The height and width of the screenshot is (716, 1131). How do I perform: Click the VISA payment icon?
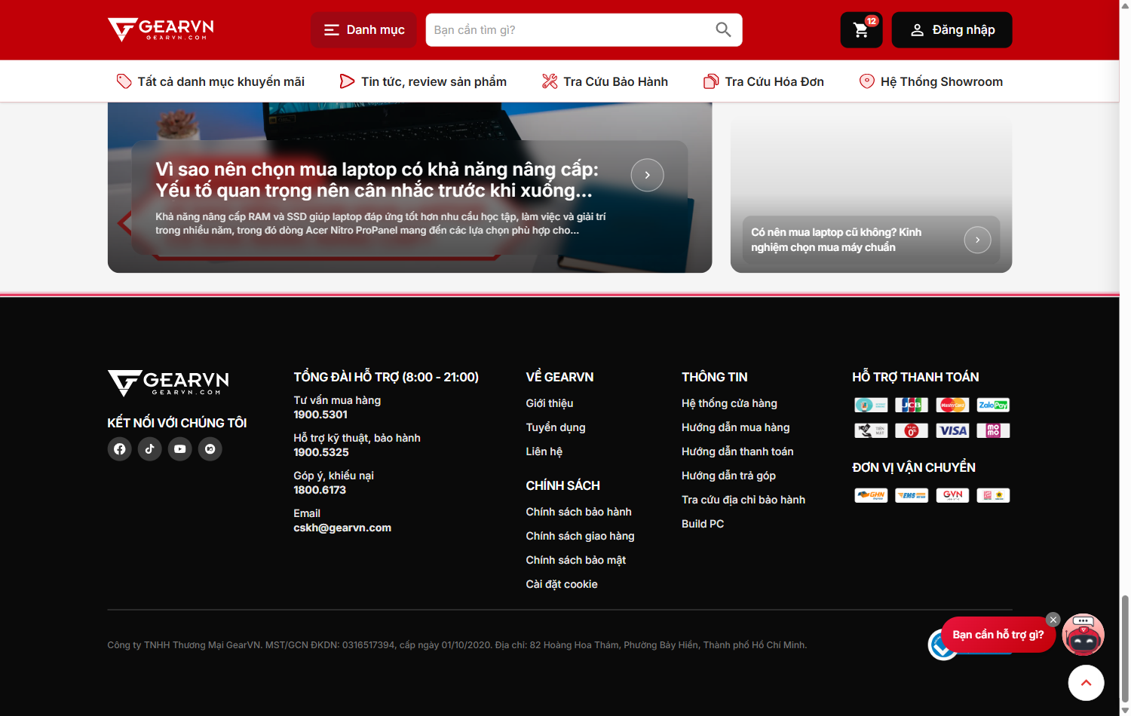click(952, 430)
